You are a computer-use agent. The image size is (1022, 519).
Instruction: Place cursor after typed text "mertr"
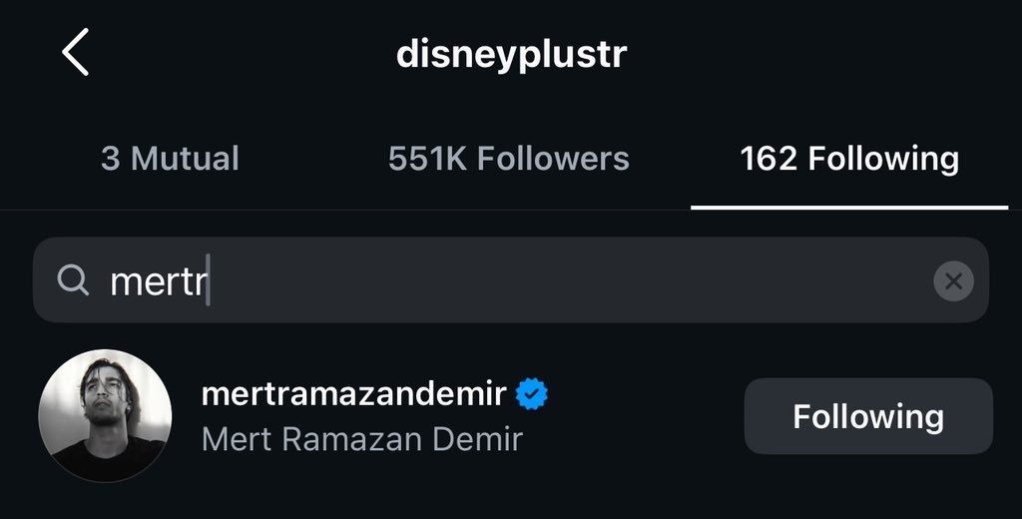click(x=209, y=282)
